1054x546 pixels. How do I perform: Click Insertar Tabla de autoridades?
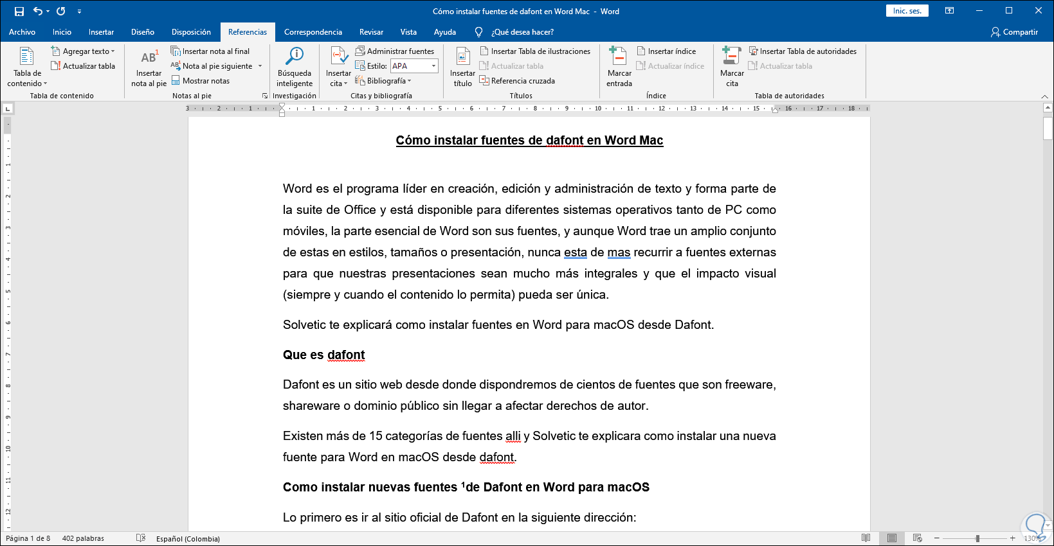click(803, 51)
